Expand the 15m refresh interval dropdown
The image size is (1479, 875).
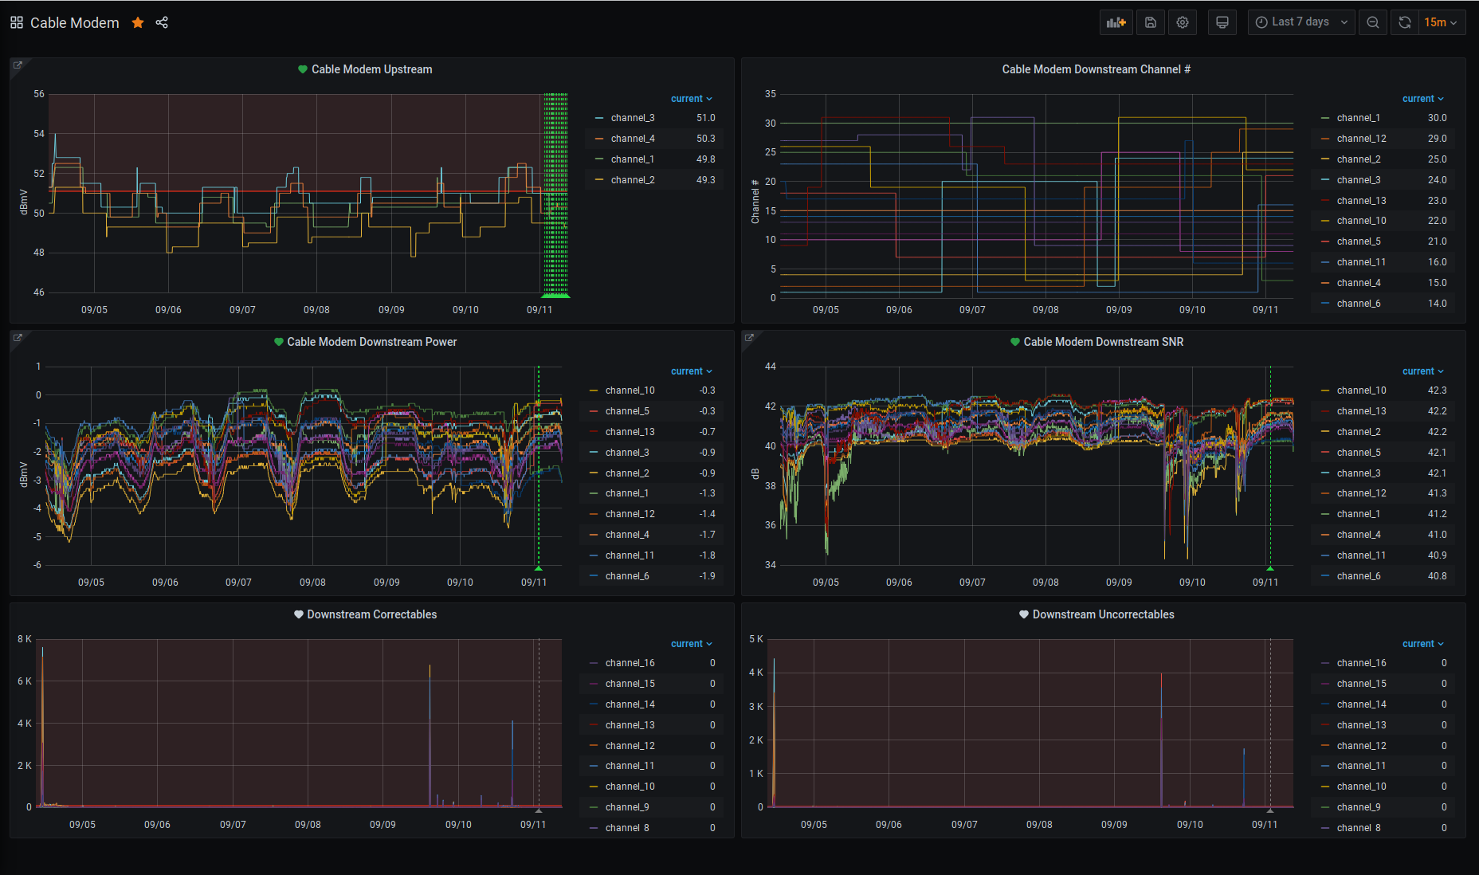click(x=1442, y=22)
